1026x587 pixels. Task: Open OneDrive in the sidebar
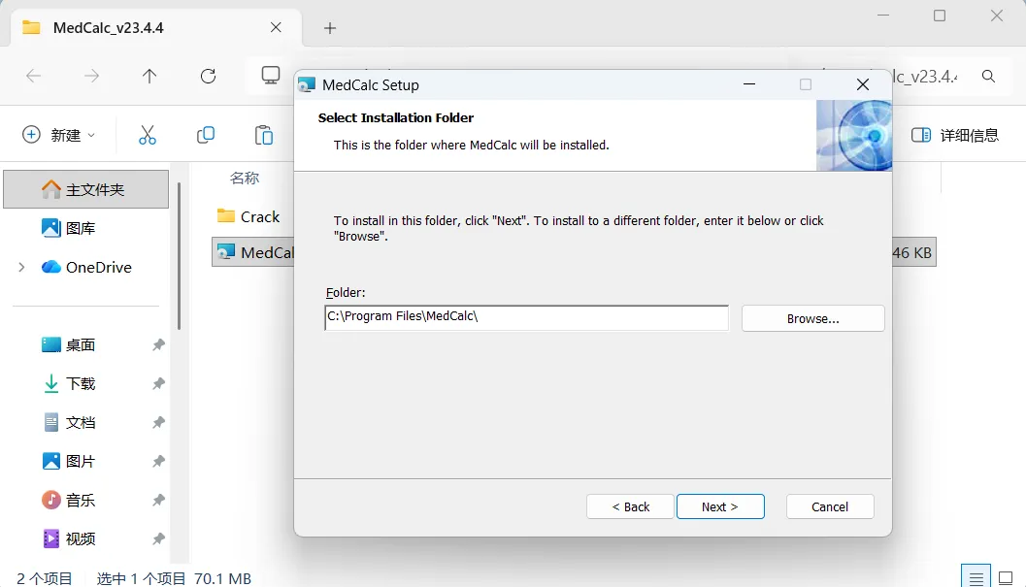coord(85,267)
